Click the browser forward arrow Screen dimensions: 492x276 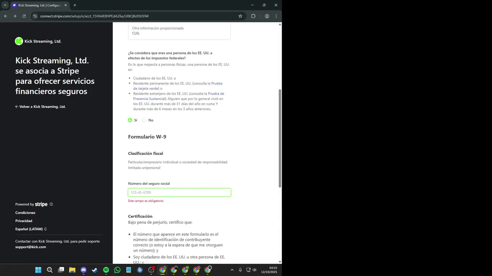(x=15, y=16)
